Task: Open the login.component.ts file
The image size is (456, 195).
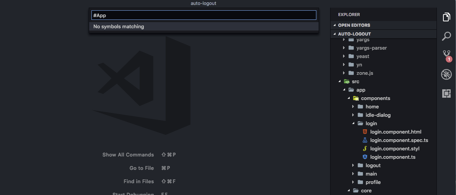Action: tap(392, 157)
